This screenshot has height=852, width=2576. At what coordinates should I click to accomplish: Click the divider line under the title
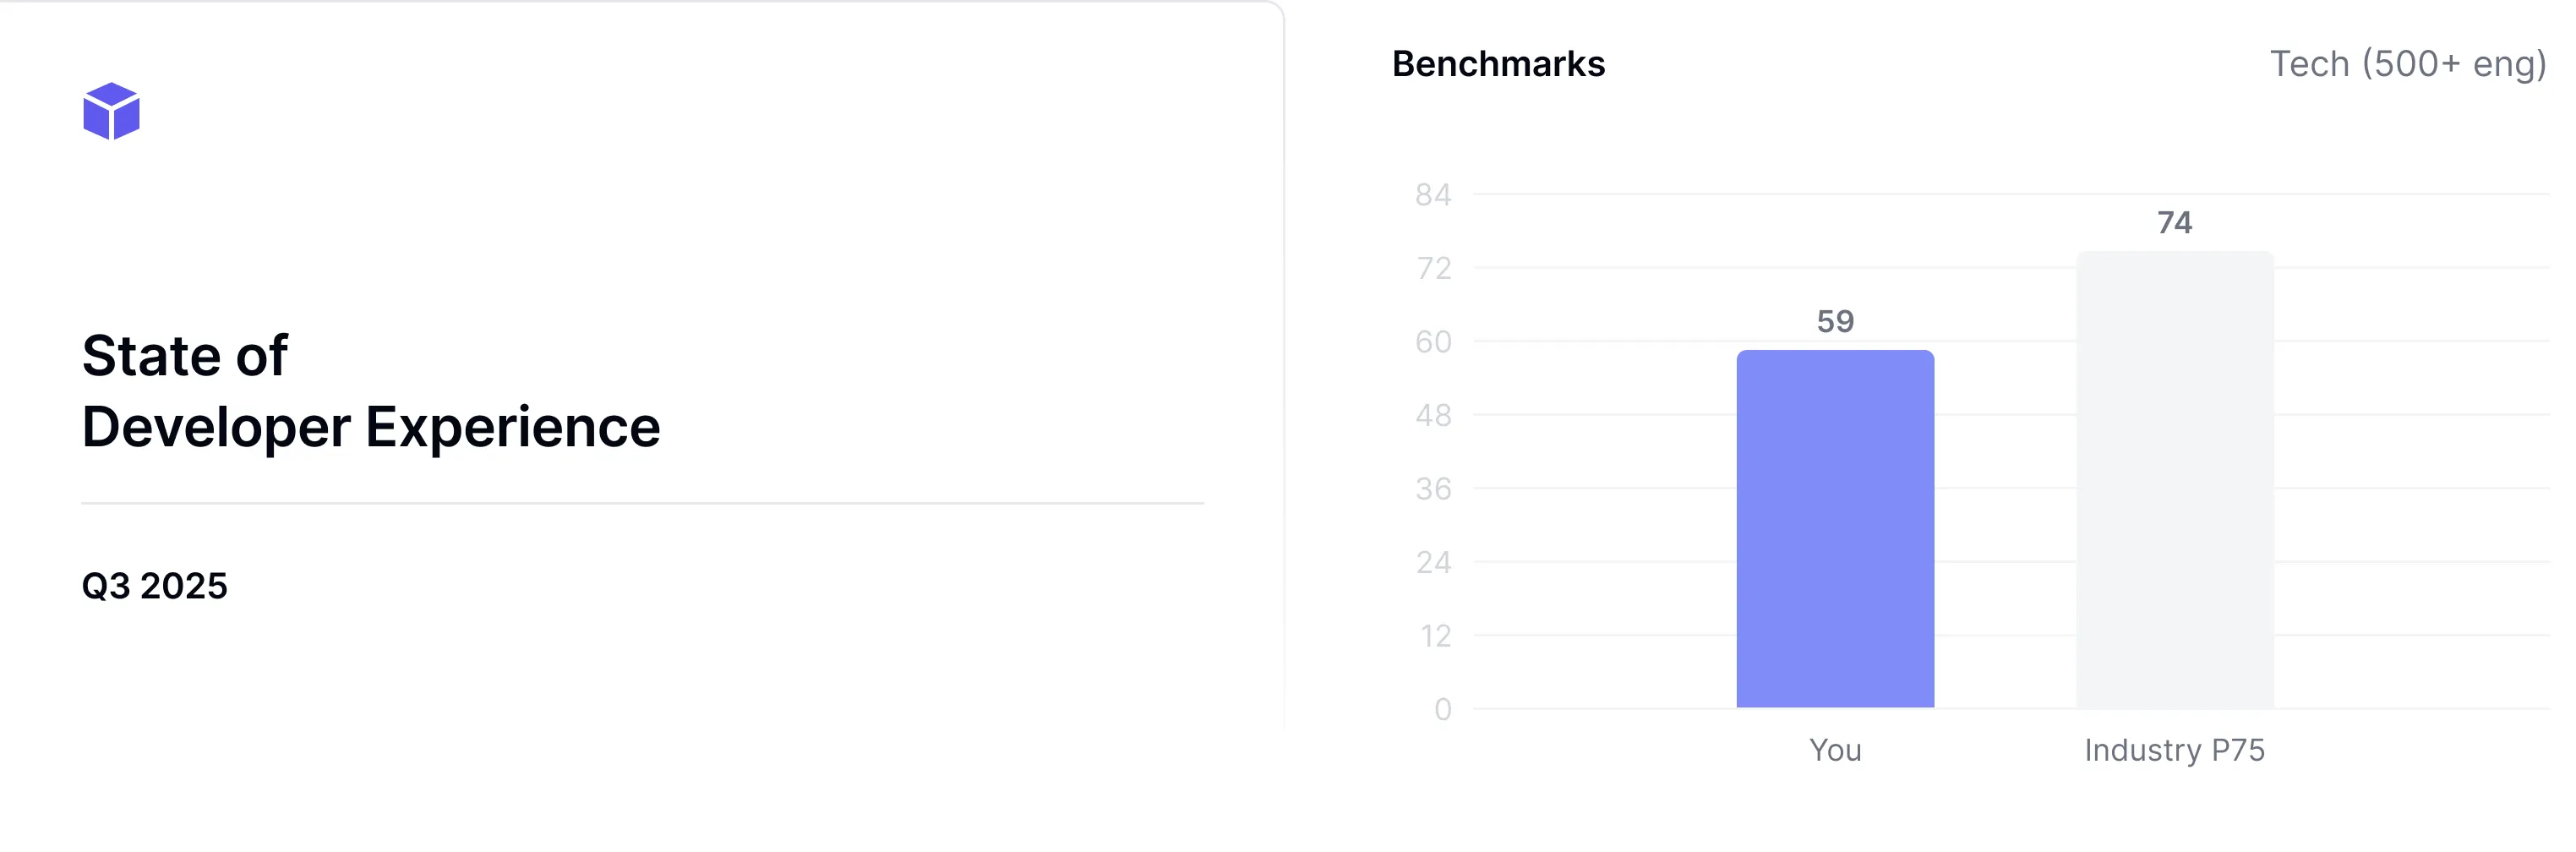642,503
